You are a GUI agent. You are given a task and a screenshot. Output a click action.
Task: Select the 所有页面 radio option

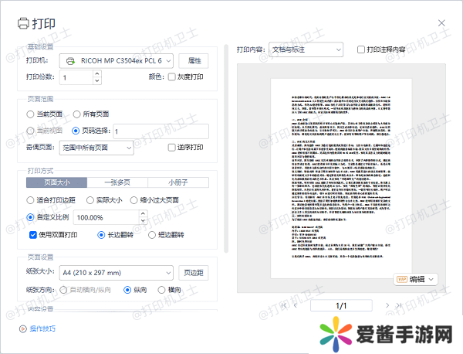[77, 114]
